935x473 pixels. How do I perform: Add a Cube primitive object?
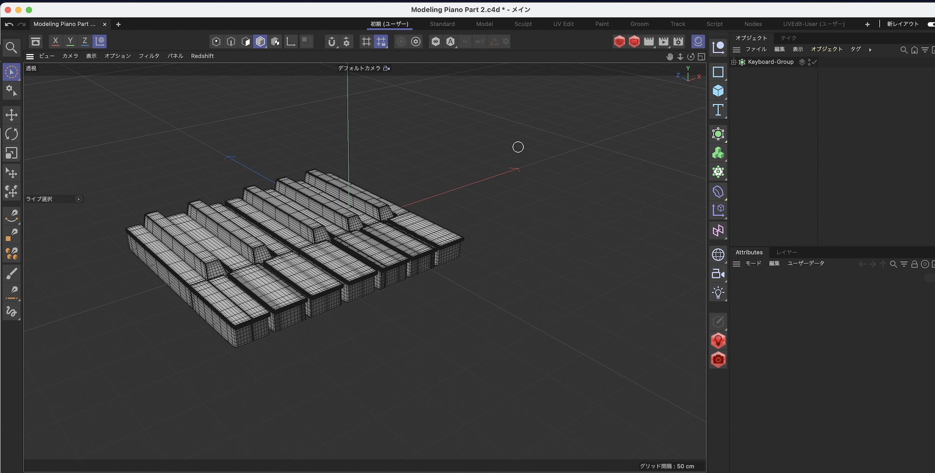[x=718, y=91]
